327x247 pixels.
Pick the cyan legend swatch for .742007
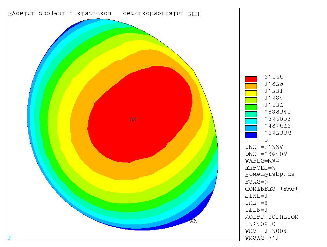[251, 121]
